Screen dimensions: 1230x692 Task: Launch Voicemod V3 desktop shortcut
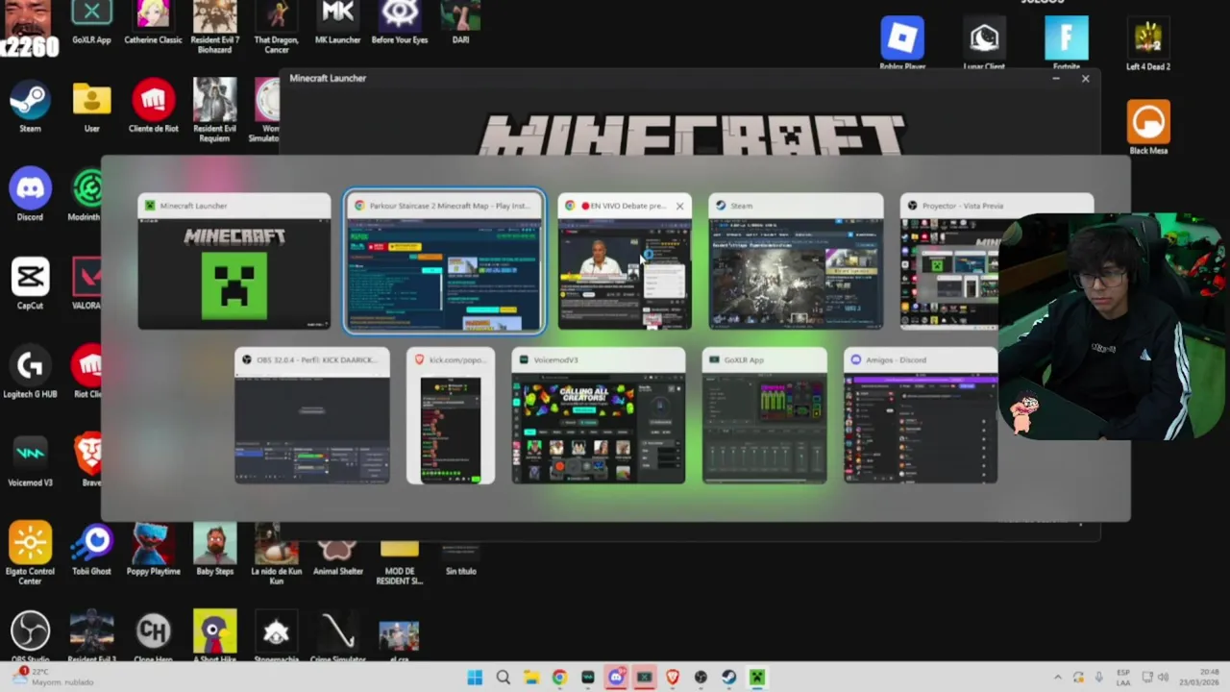pos(30,460)
